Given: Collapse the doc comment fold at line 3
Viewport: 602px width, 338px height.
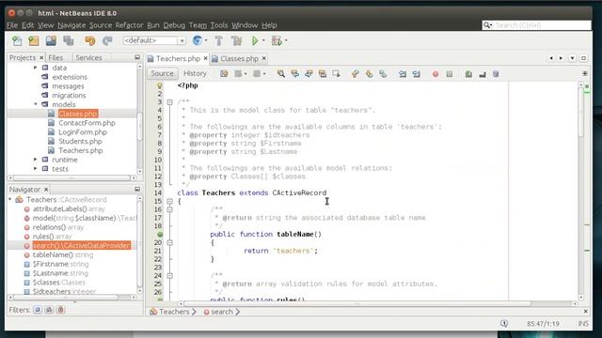Looking at the screenshot, I should point(169,102).
